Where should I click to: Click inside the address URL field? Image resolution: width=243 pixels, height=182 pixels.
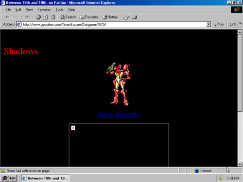114,24
